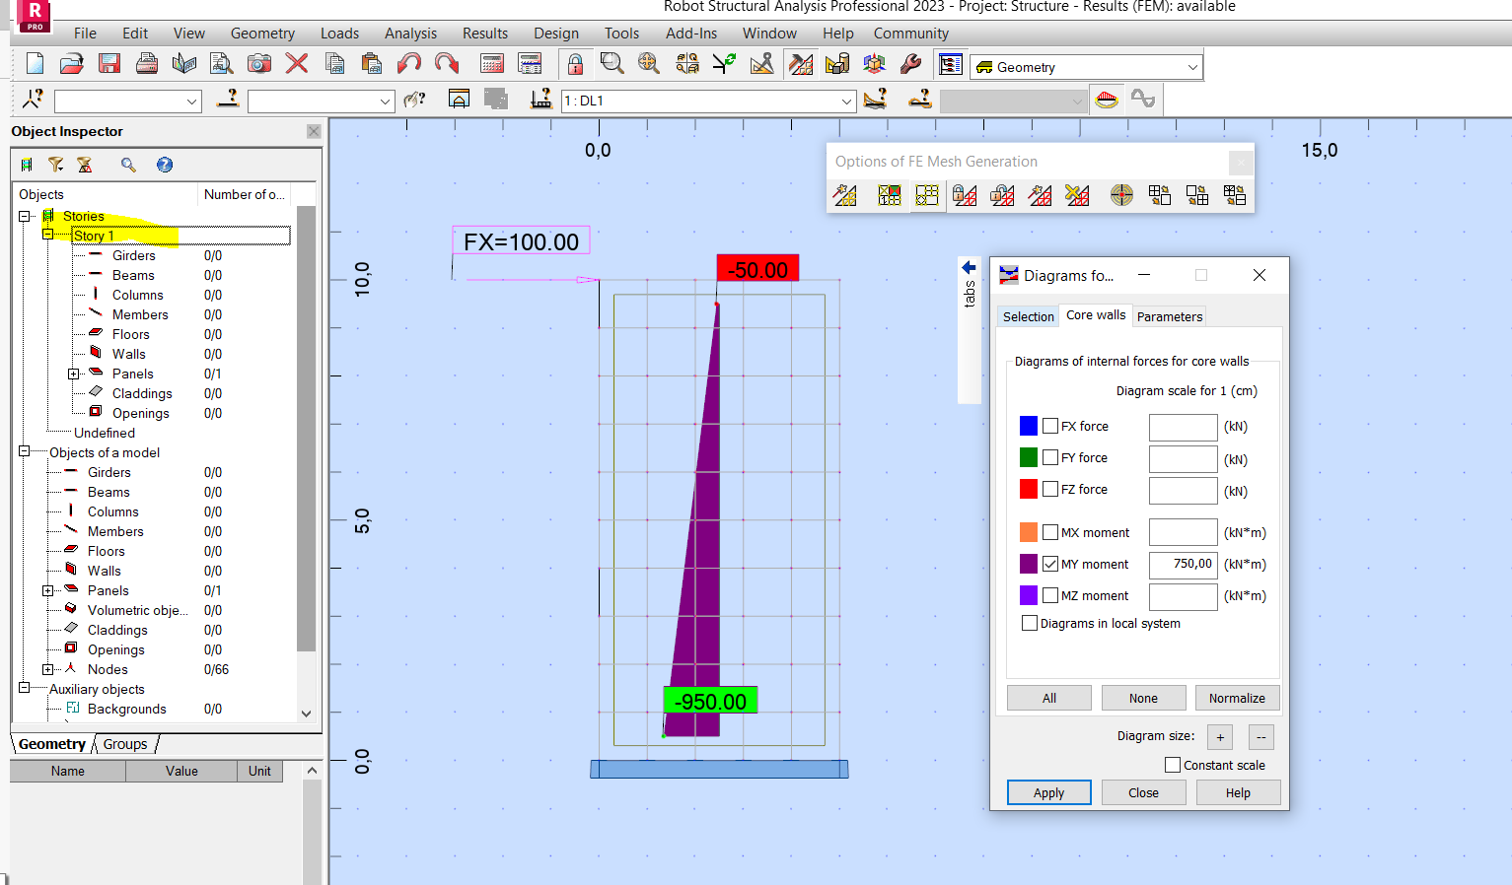Select the screen capture tool icon
1512x885 pixels.
pos(258,63)
